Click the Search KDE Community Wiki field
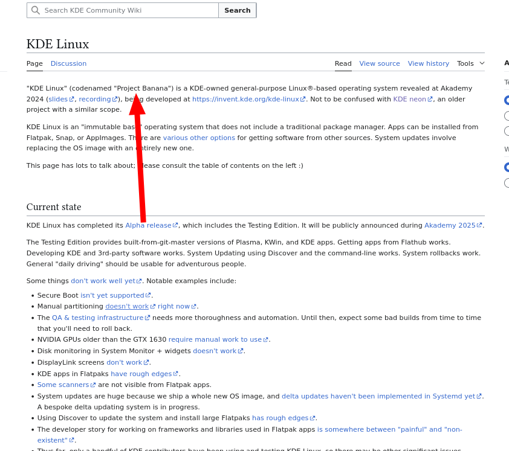The image size is (509, 451). [x=123, y=10]
